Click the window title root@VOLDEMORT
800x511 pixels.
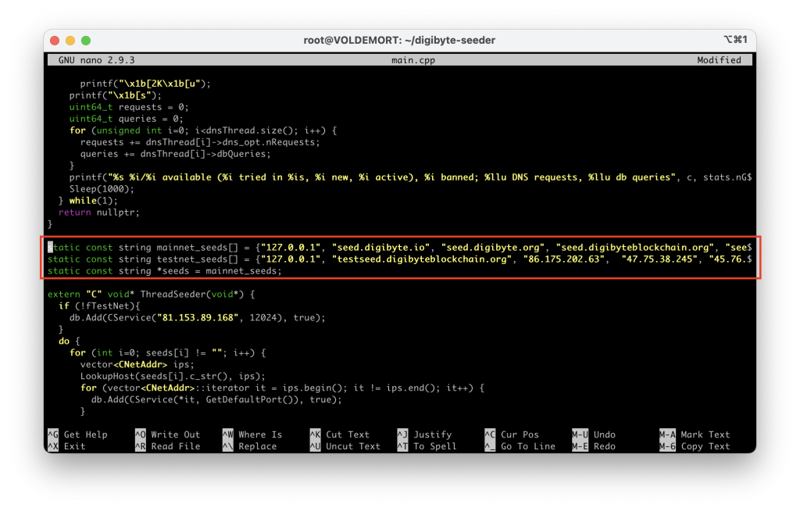pos(399,40)
